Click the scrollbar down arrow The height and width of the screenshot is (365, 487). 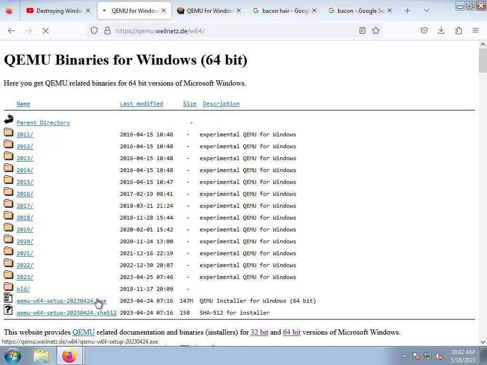point(483,342)
